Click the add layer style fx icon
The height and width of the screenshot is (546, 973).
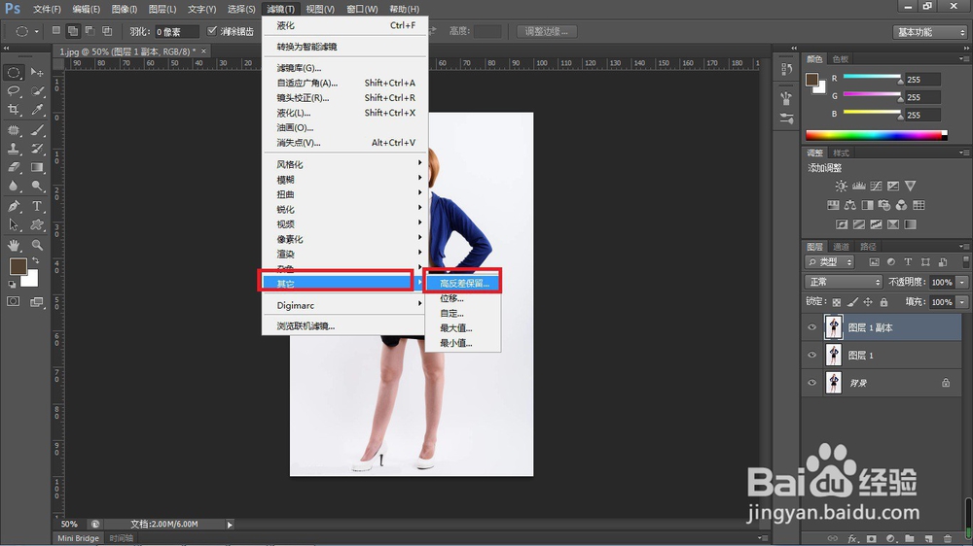(852, 538)
